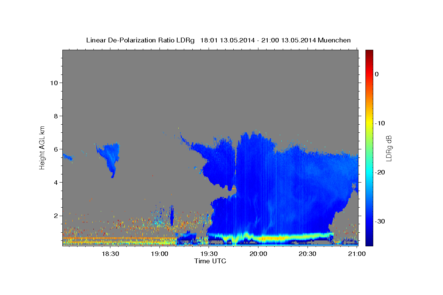Click the colorbar value -20 label

380,172
